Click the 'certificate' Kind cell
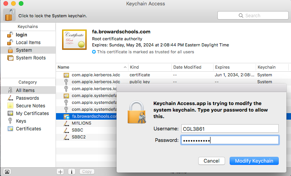The width and height of the screenshot is (291, 176). click(x=140, y=75)
